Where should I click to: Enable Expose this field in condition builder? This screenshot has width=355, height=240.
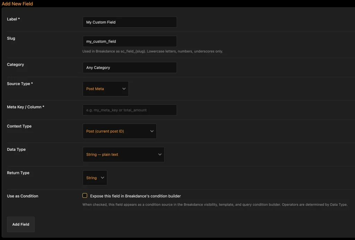(x=85, y=195)
